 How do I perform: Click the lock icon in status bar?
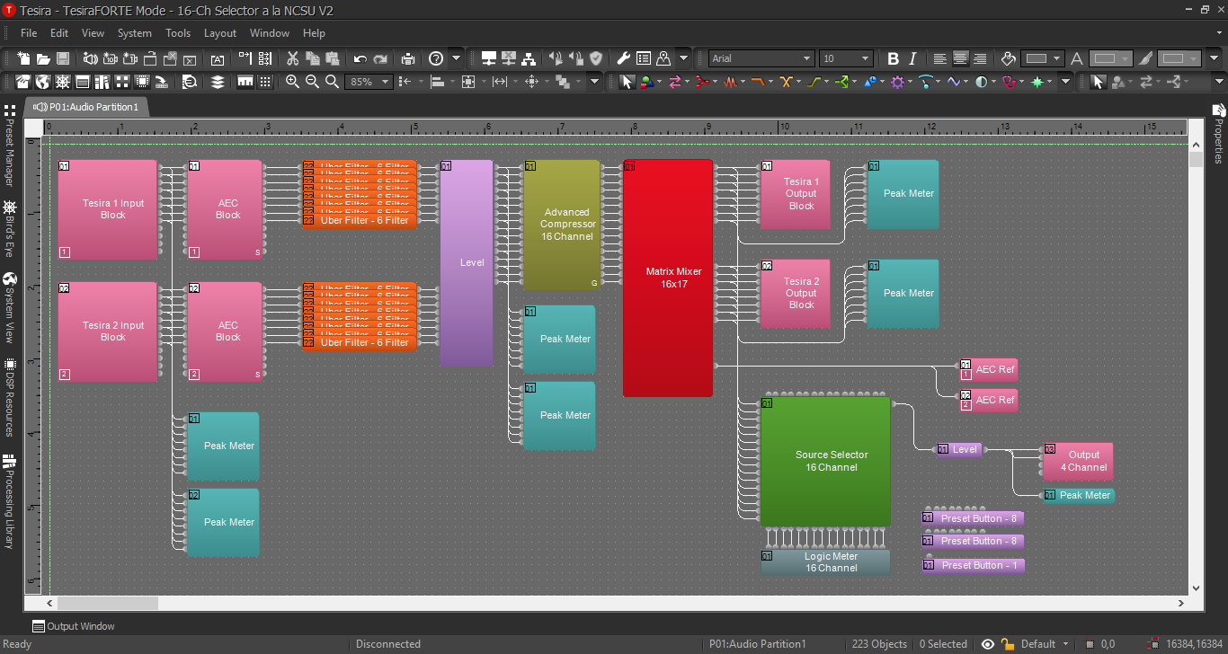[1008, 644]
